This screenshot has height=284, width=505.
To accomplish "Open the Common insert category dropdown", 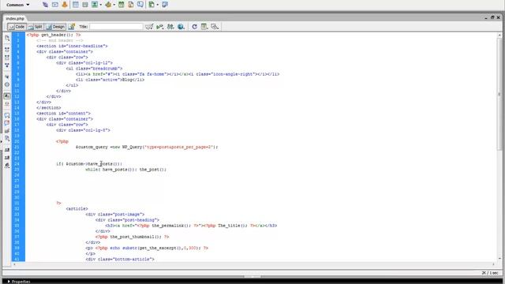I will tap(17, 5).
